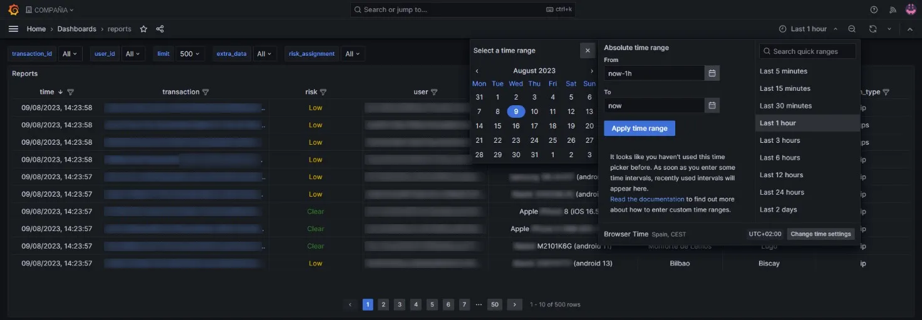Zoom out the time range
Viewport: 922px width, 320px height.
(852, 29)
